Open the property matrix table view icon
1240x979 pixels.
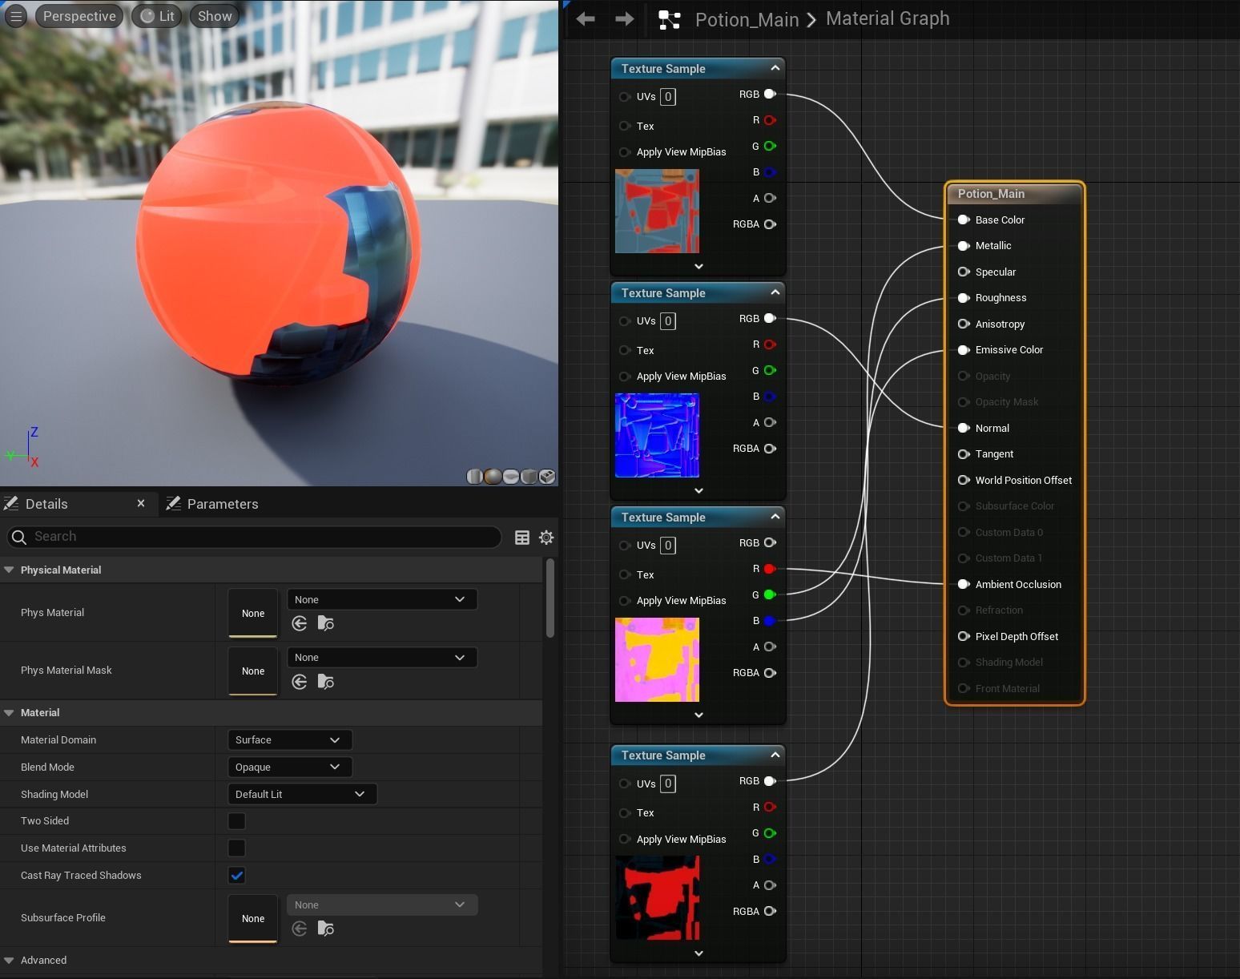click(522, 538)
